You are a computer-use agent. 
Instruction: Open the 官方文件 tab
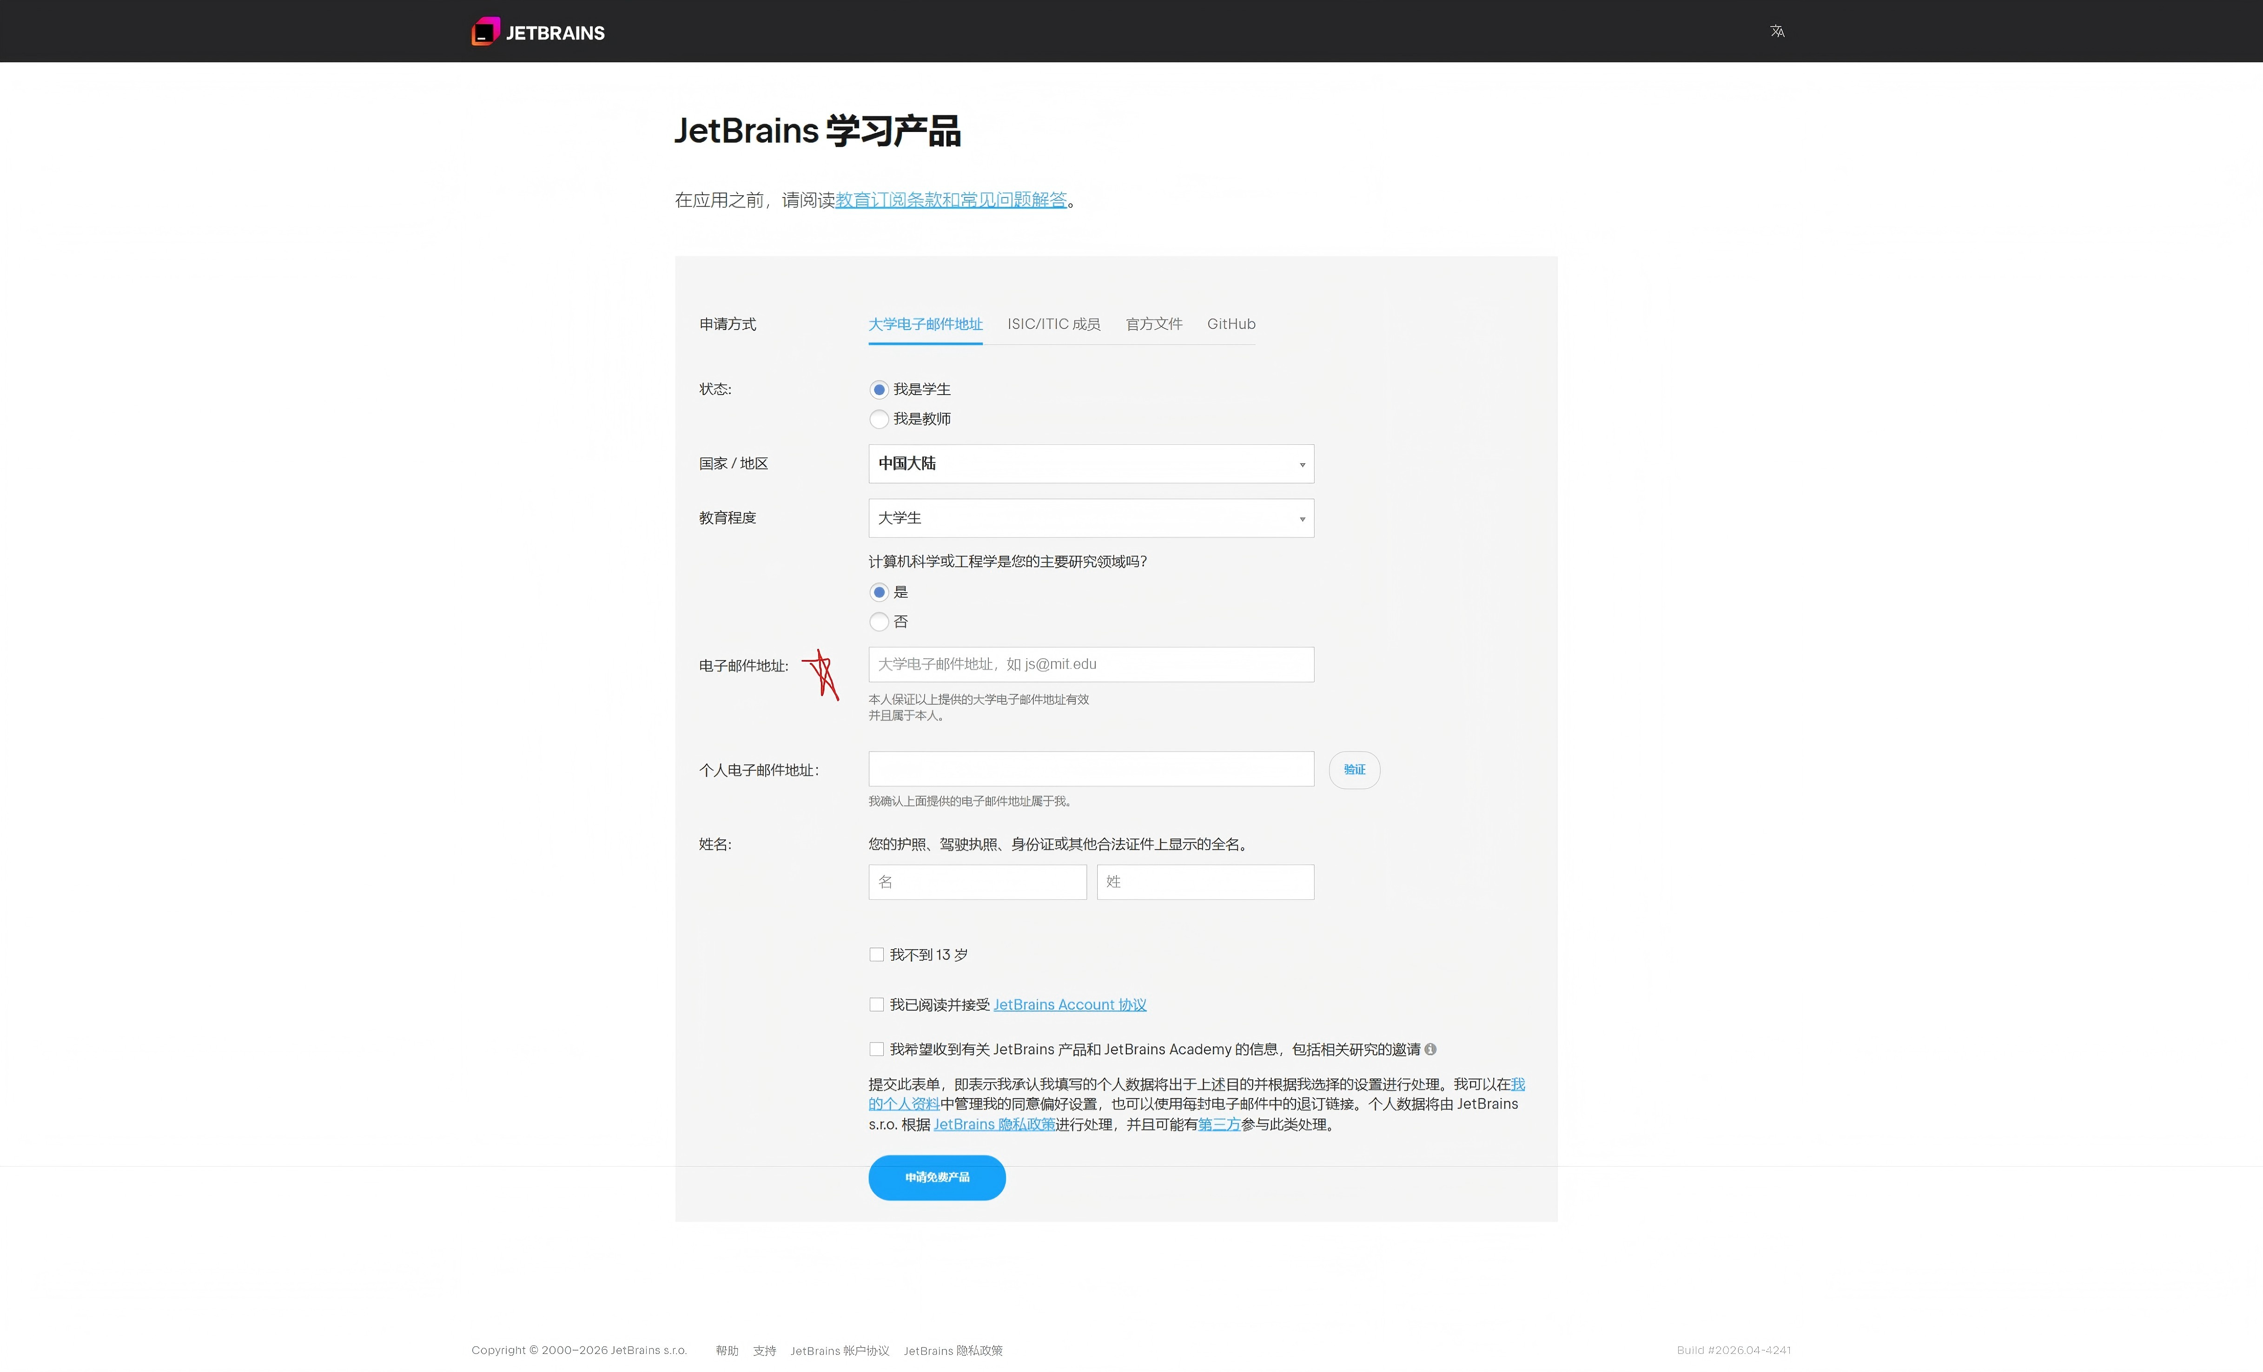pos(1153,324)
